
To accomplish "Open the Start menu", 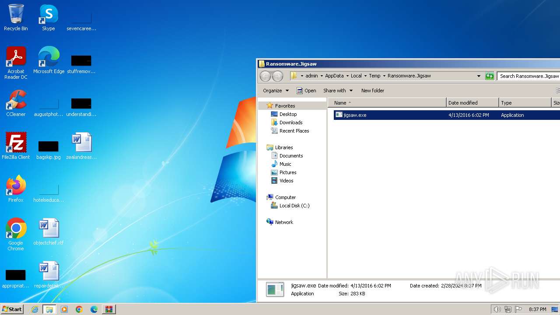I will coord(12,309).
